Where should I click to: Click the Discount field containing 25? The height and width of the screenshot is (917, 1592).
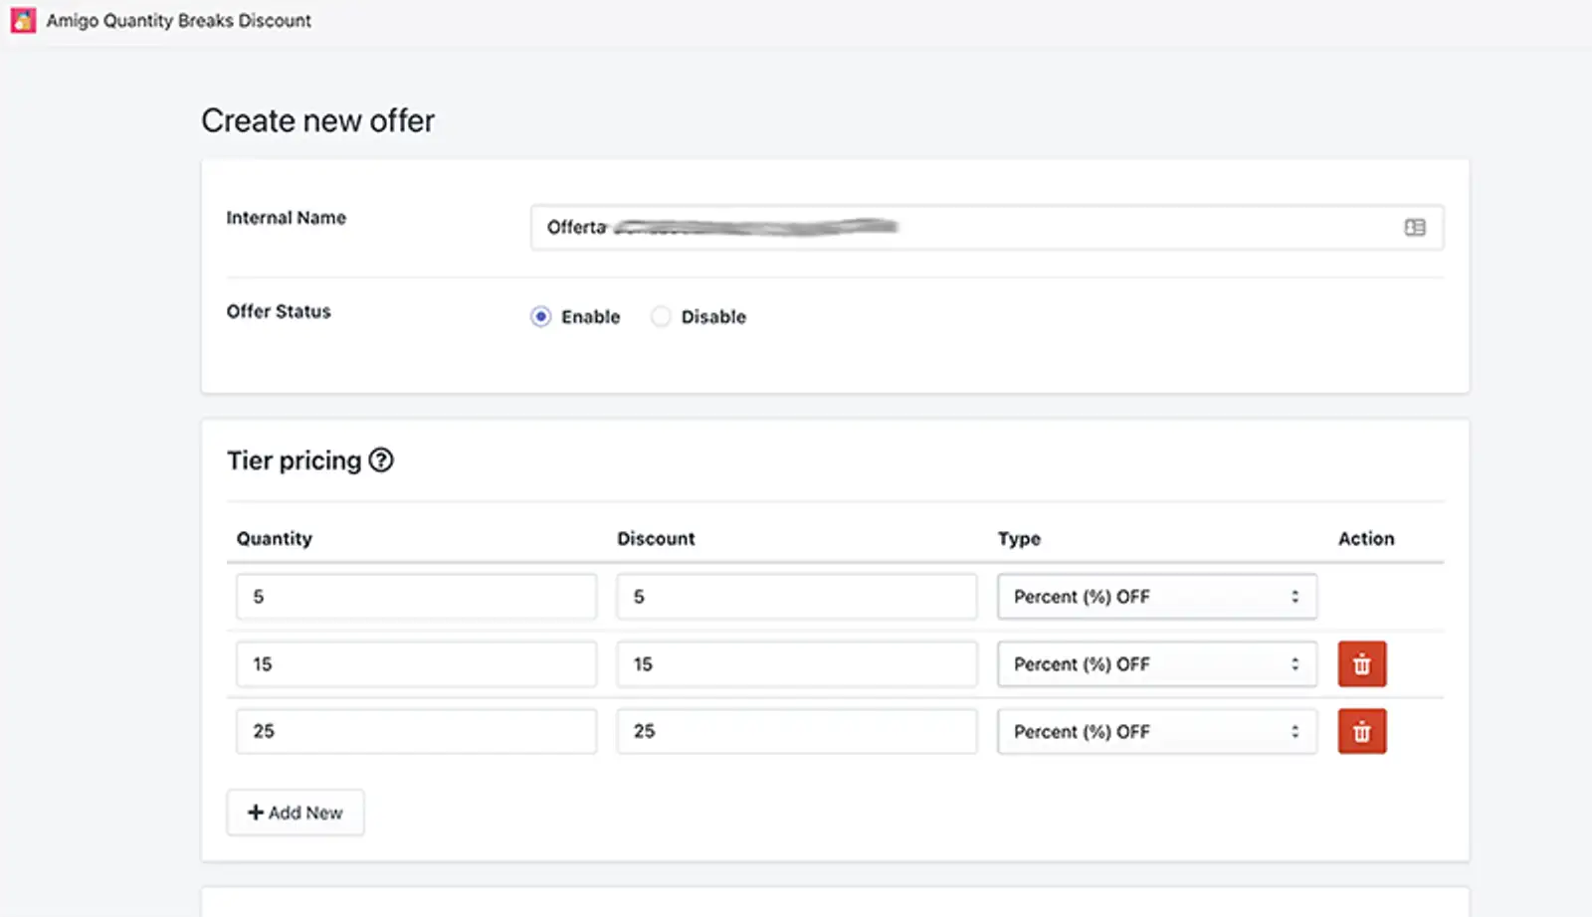(796, 732)
